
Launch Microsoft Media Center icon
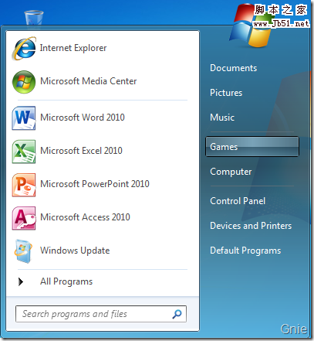24,82
